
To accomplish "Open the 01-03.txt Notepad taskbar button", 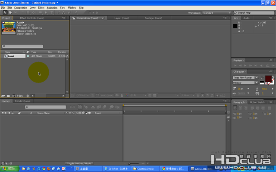I will tap(116, 169).
